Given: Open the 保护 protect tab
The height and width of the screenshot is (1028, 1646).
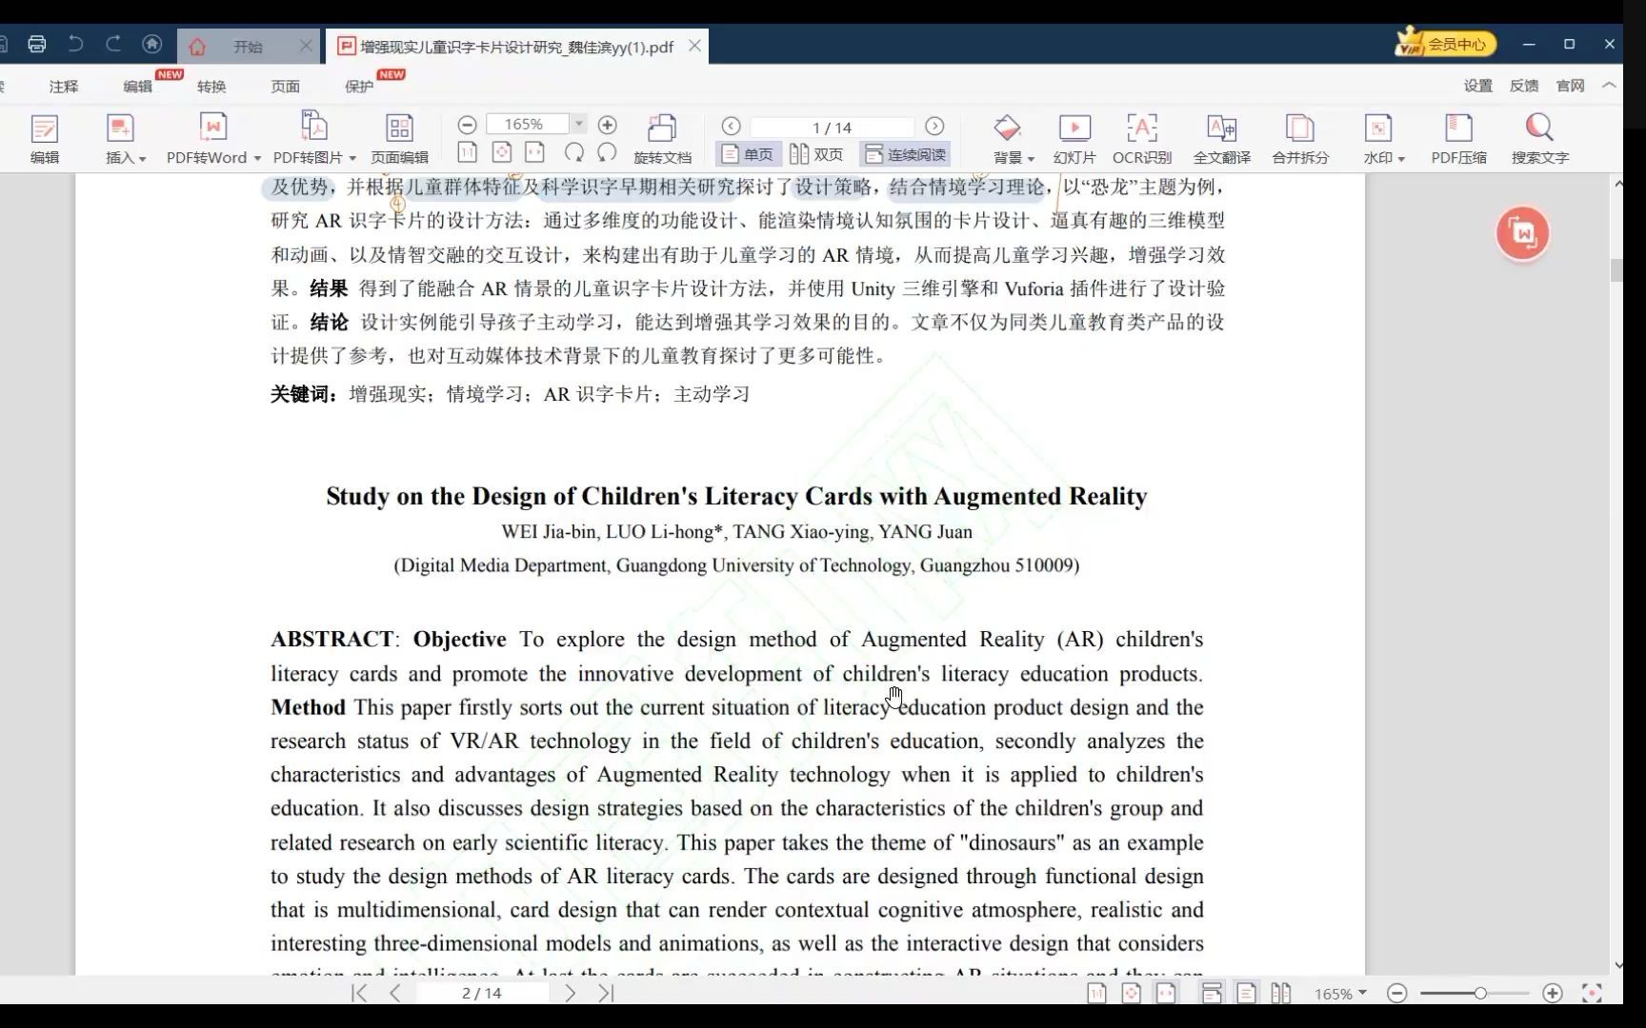Looking at the screenshot, I should pyautogui.click(x=358, y=86).
